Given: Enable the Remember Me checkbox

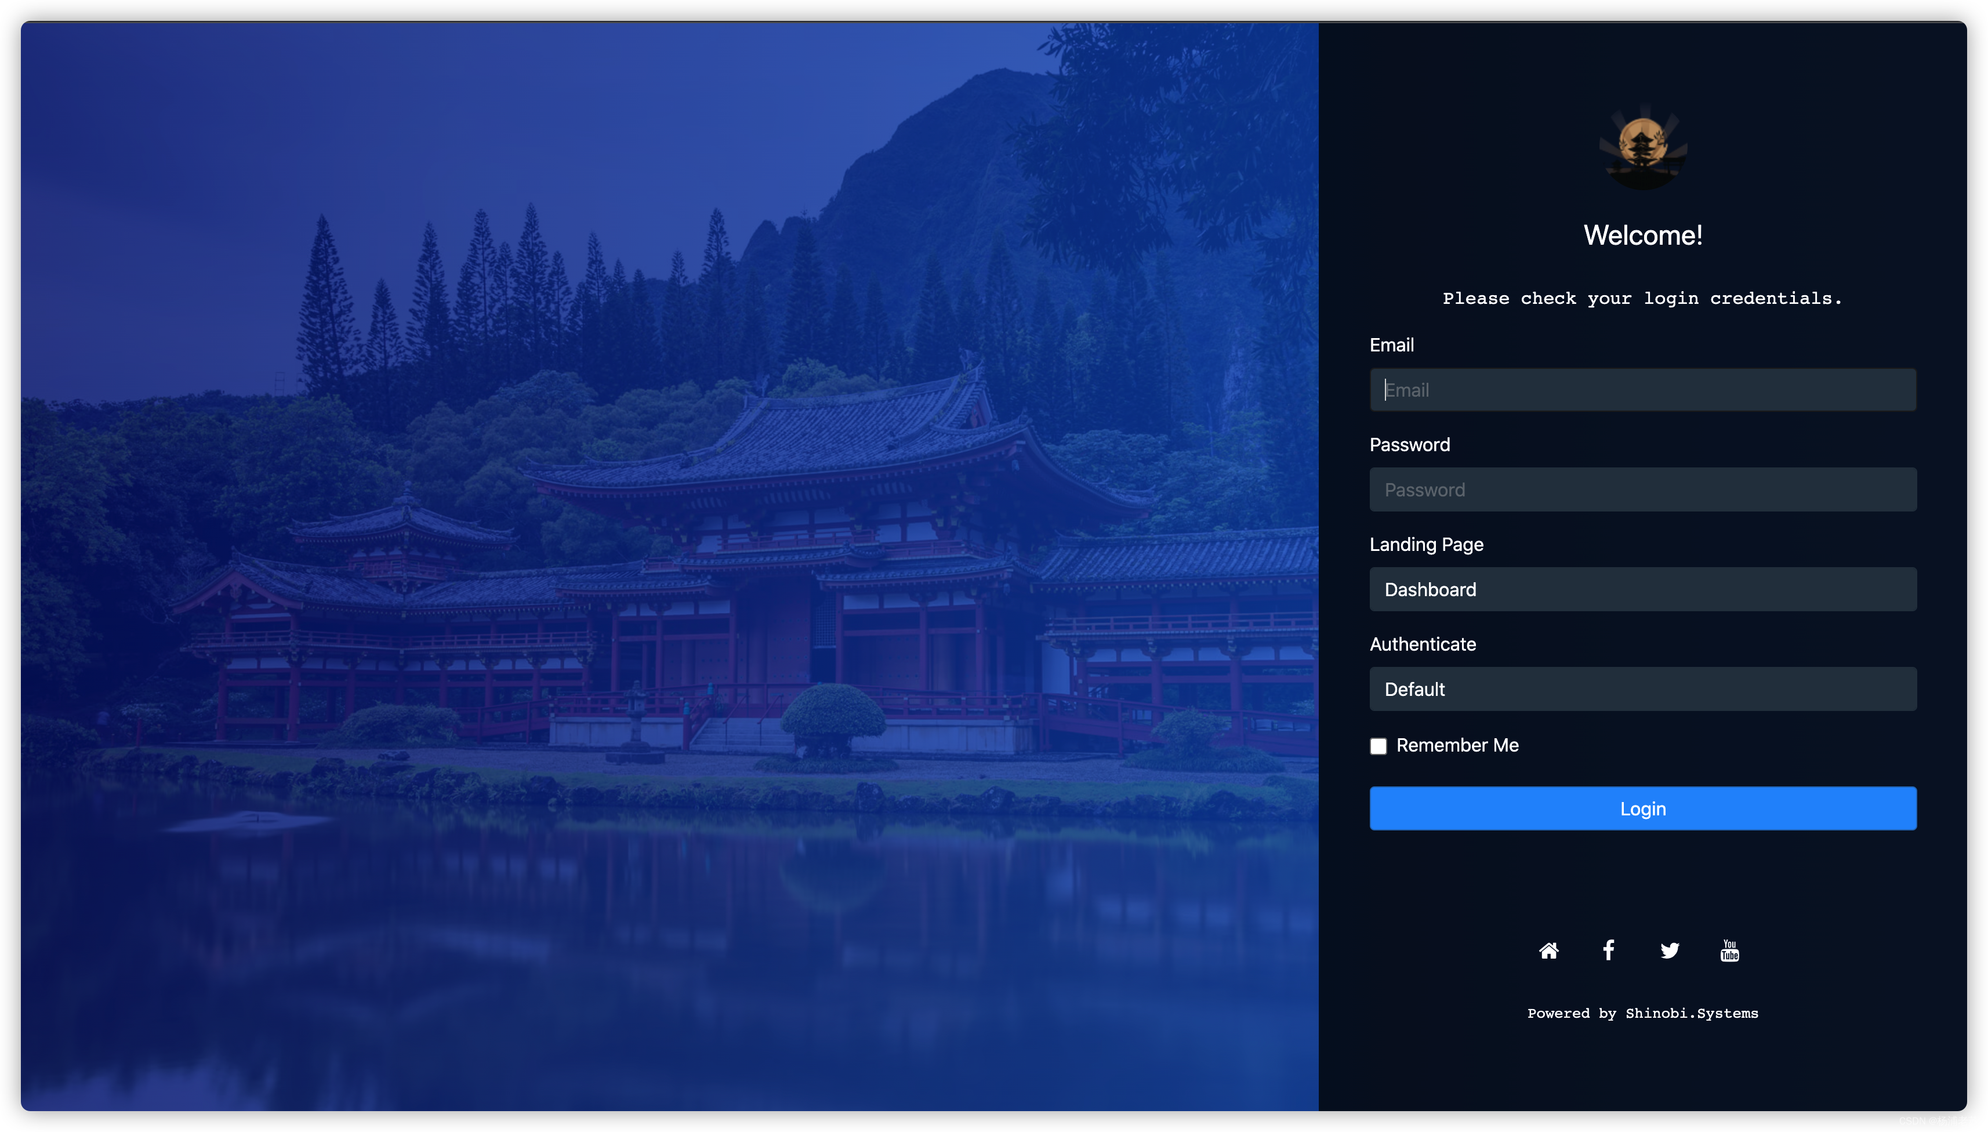Looking at the screenshot, I should tap(1378, 746).
